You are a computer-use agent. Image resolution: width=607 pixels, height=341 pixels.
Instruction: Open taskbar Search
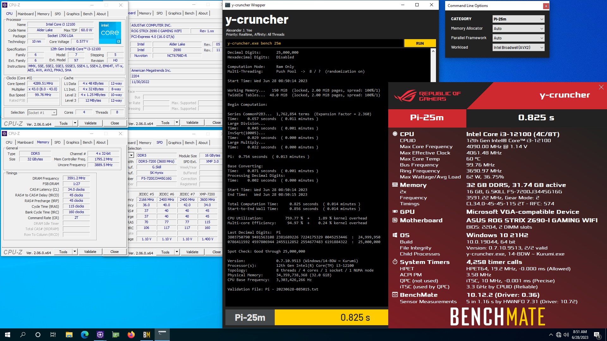click(23, 335)
